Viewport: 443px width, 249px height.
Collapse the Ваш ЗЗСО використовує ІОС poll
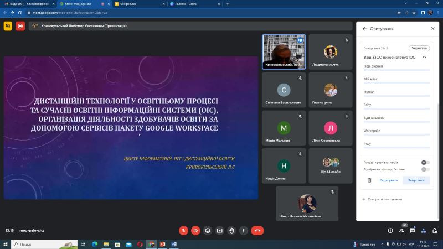tap(424, 57)
